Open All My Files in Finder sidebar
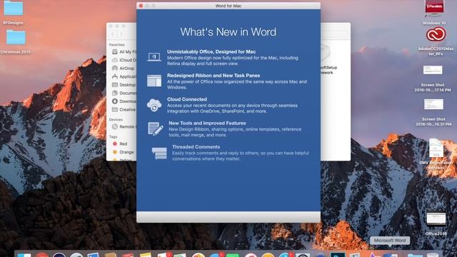Viewport: 457px width, 257px height. (124, 51)
